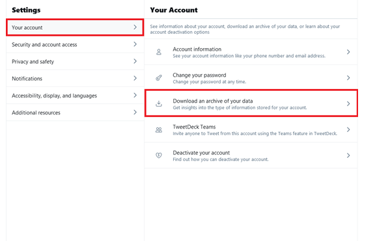Expand Security and account access chevron

(135, 44)
